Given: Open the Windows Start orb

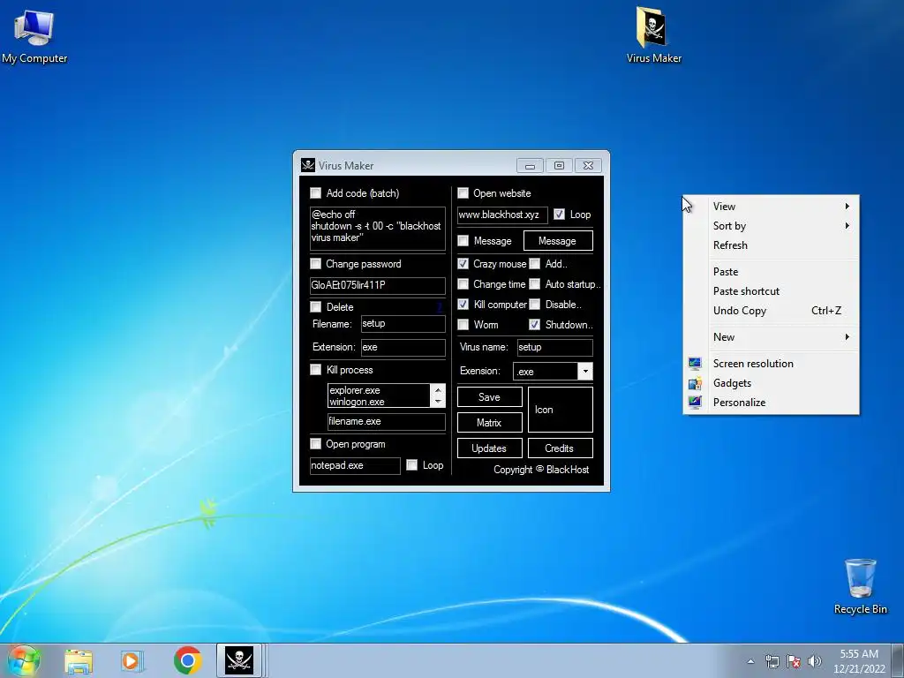Looking at the screenshot, I should tap(23, 660).
